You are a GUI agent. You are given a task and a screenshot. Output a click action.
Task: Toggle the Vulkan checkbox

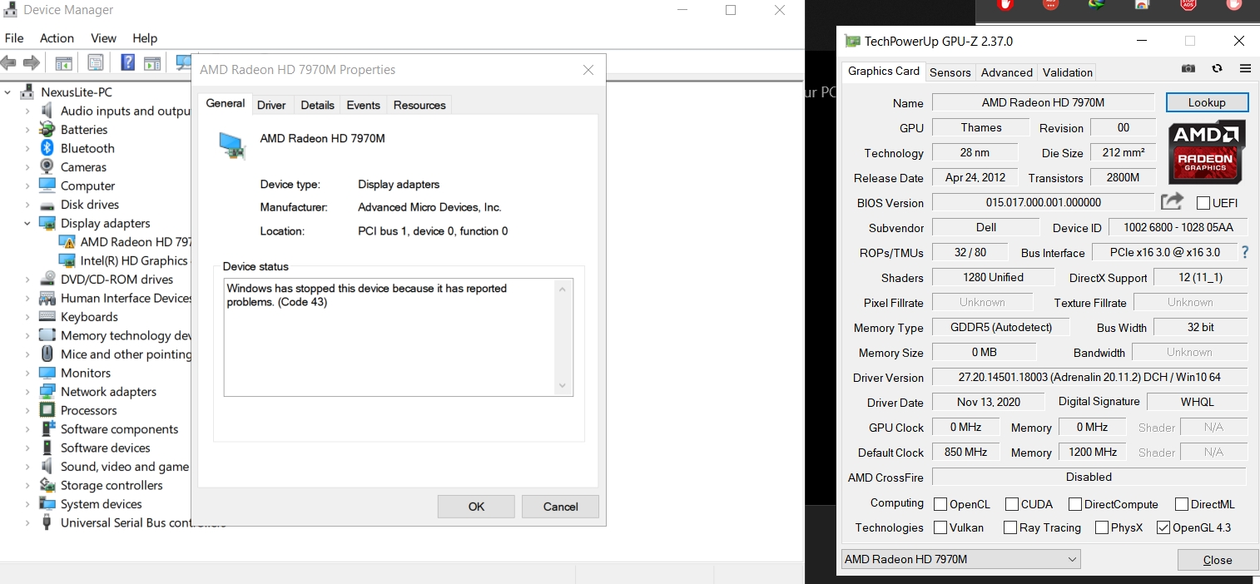tap(940, 527)
